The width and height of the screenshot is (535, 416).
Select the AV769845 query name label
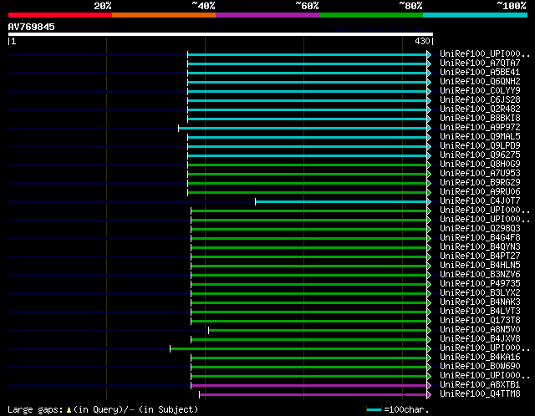pyautogui.click(x=32, y=27)
